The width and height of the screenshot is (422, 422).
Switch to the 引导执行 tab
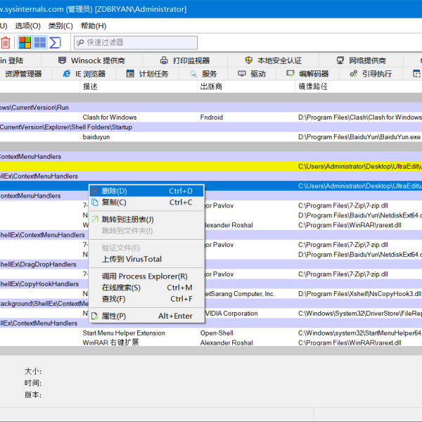[371, 74]
